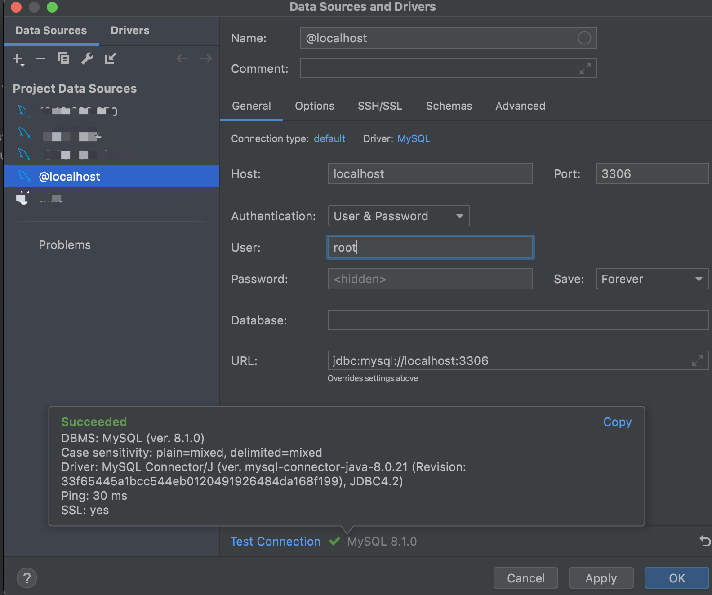Open help with question mark button

pos(27,578)
